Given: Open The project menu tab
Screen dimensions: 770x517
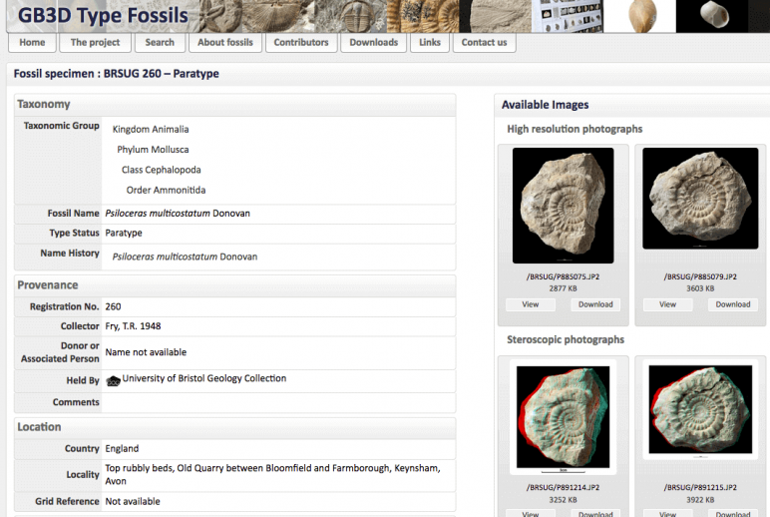Looking at the screenshot, I should click(96, 42).
